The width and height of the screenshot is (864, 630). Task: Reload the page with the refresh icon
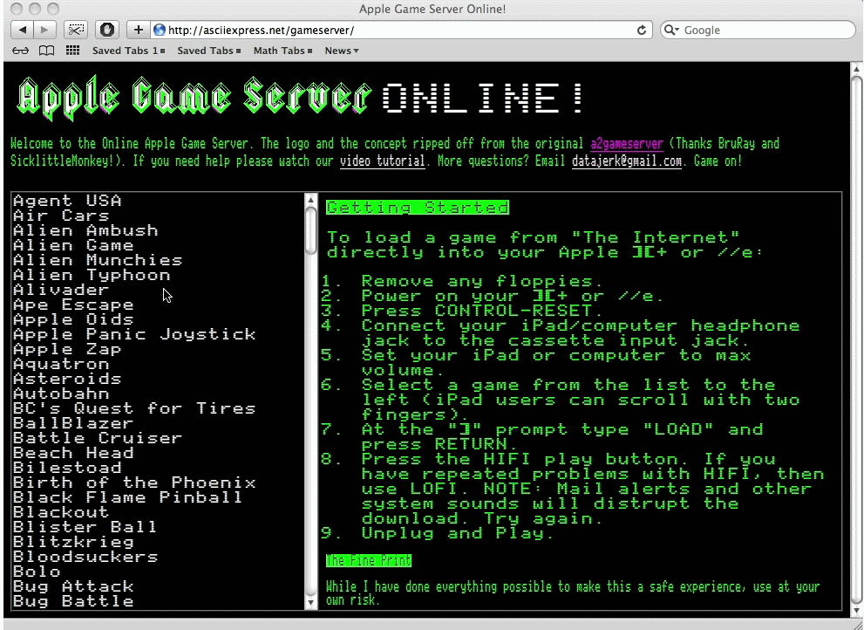coord(642,31)
